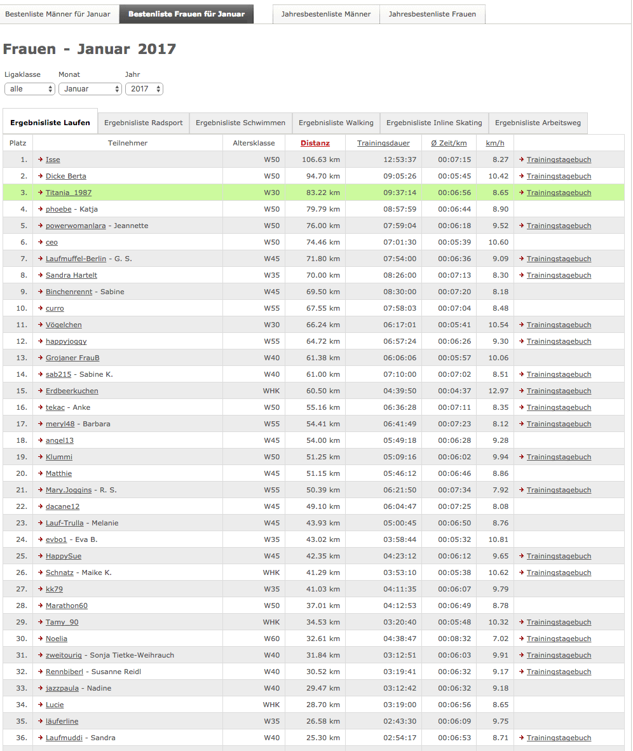Open powerwomanlara's profile link

coord(77,226)
